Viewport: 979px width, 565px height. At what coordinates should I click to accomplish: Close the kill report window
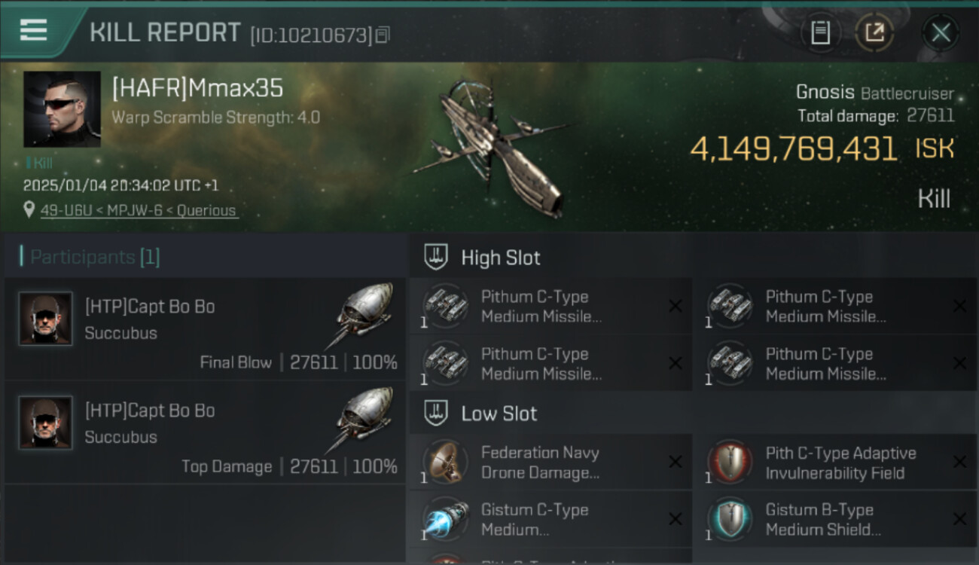click(x=941, y=32)
